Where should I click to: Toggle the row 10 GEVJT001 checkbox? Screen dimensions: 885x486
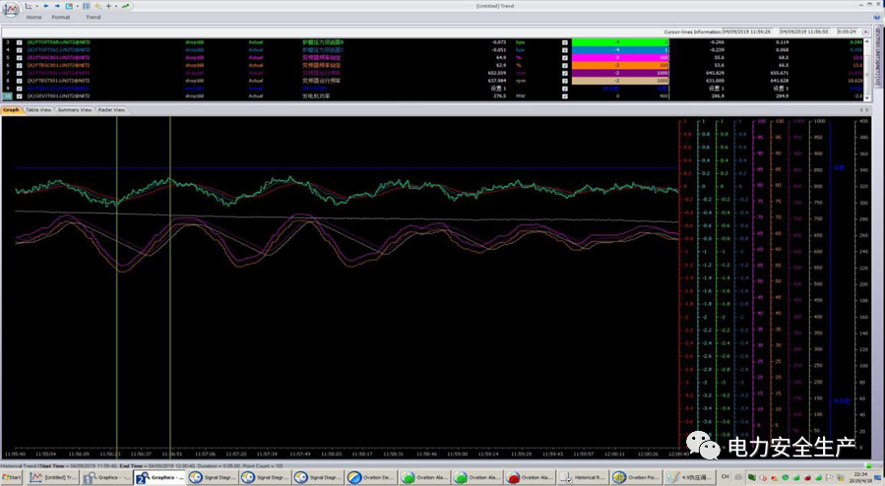(x=19, y=95)
